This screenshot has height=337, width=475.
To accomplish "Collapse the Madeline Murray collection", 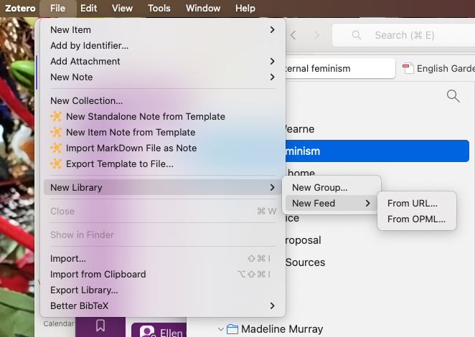I will 221,329.
